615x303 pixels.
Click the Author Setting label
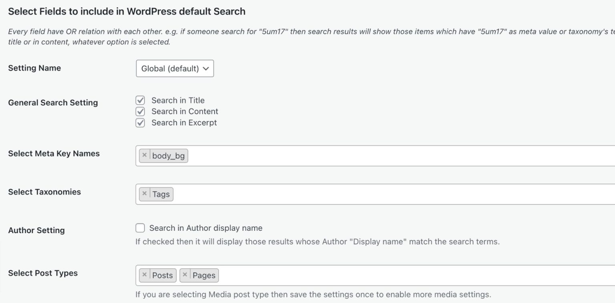36,230
